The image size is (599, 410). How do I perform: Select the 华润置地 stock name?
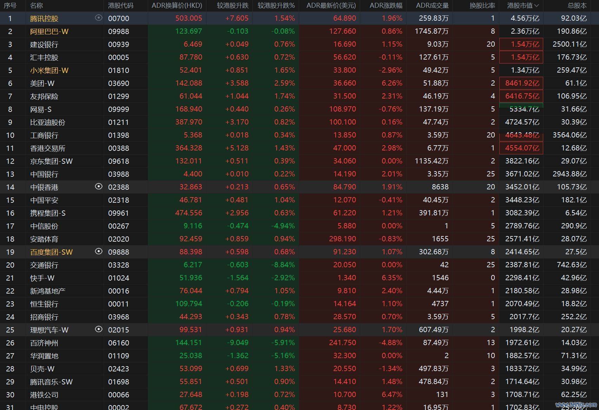(x=44, y=356)
